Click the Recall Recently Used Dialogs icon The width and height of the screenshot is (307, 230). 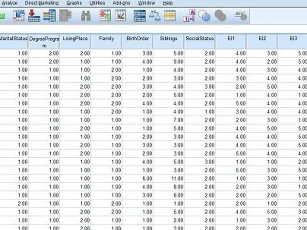click(x=18, y=15)
